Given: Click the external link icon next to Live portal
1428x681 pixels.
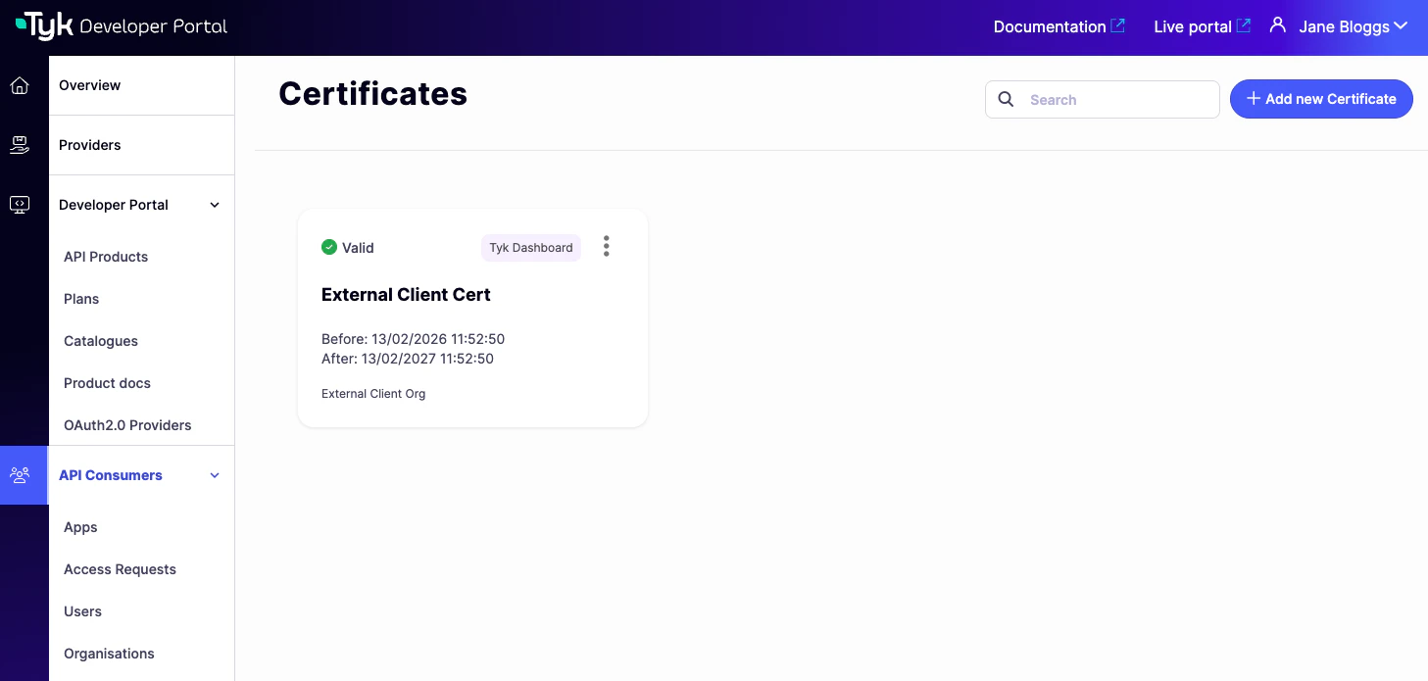Looking at the screenshot, I should 1241,25.
